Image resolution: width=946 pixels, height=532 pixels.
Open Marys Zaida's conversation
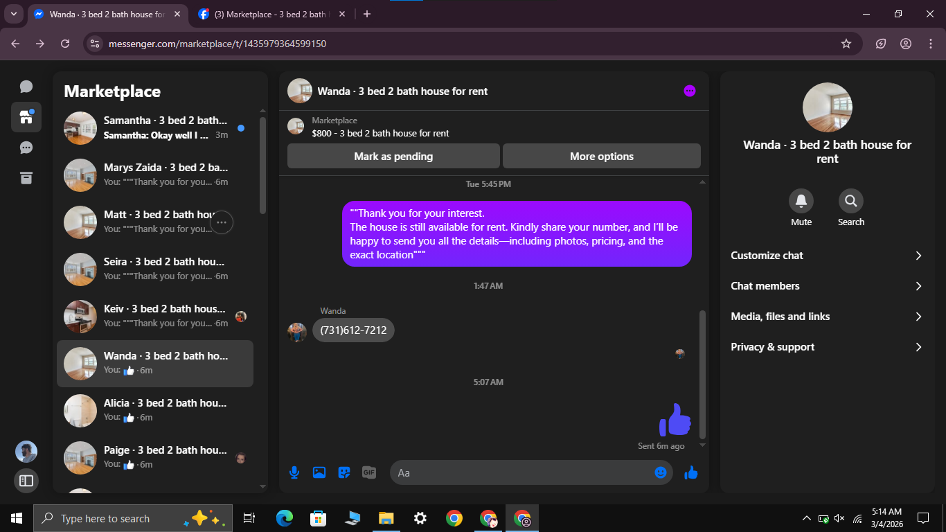(x=155, y=175)
